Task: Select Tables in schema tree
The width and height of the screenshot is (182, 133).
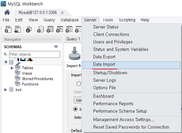Action: (x=28, y=68)
